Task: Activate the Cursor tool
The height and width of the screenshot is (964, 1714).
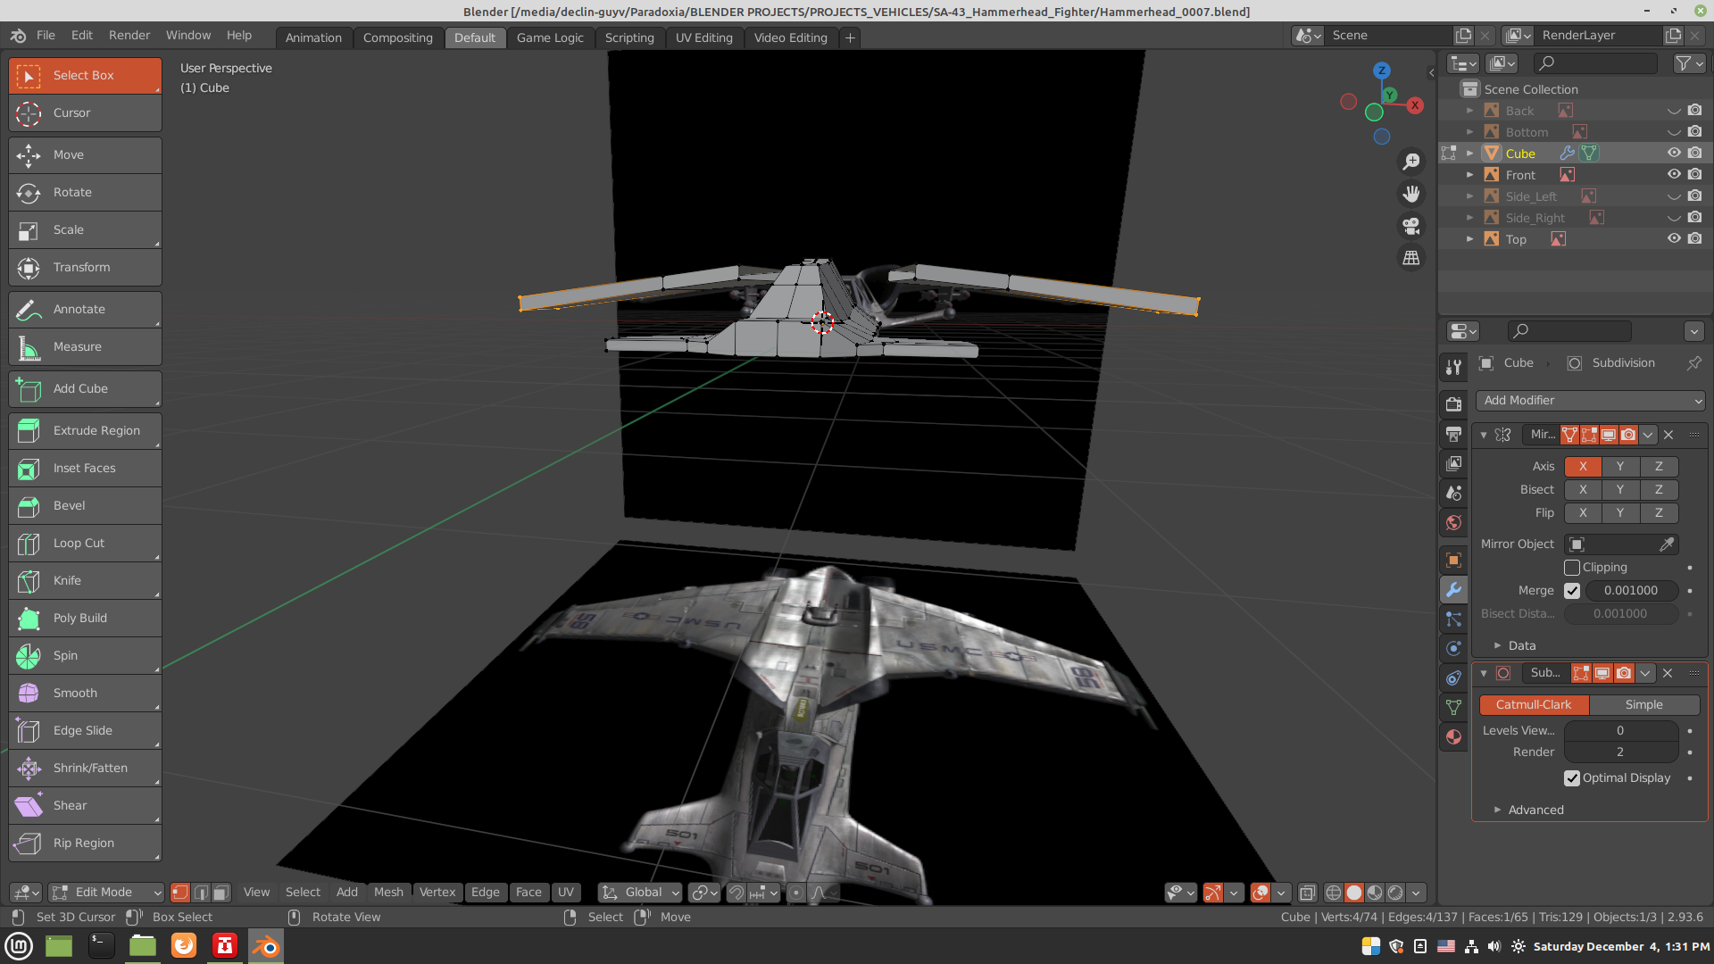Action: tap(85, 113)
